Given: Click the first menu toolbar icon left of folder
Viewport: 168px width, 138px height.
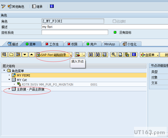Looking at the screenshot, I should point(4,55).
